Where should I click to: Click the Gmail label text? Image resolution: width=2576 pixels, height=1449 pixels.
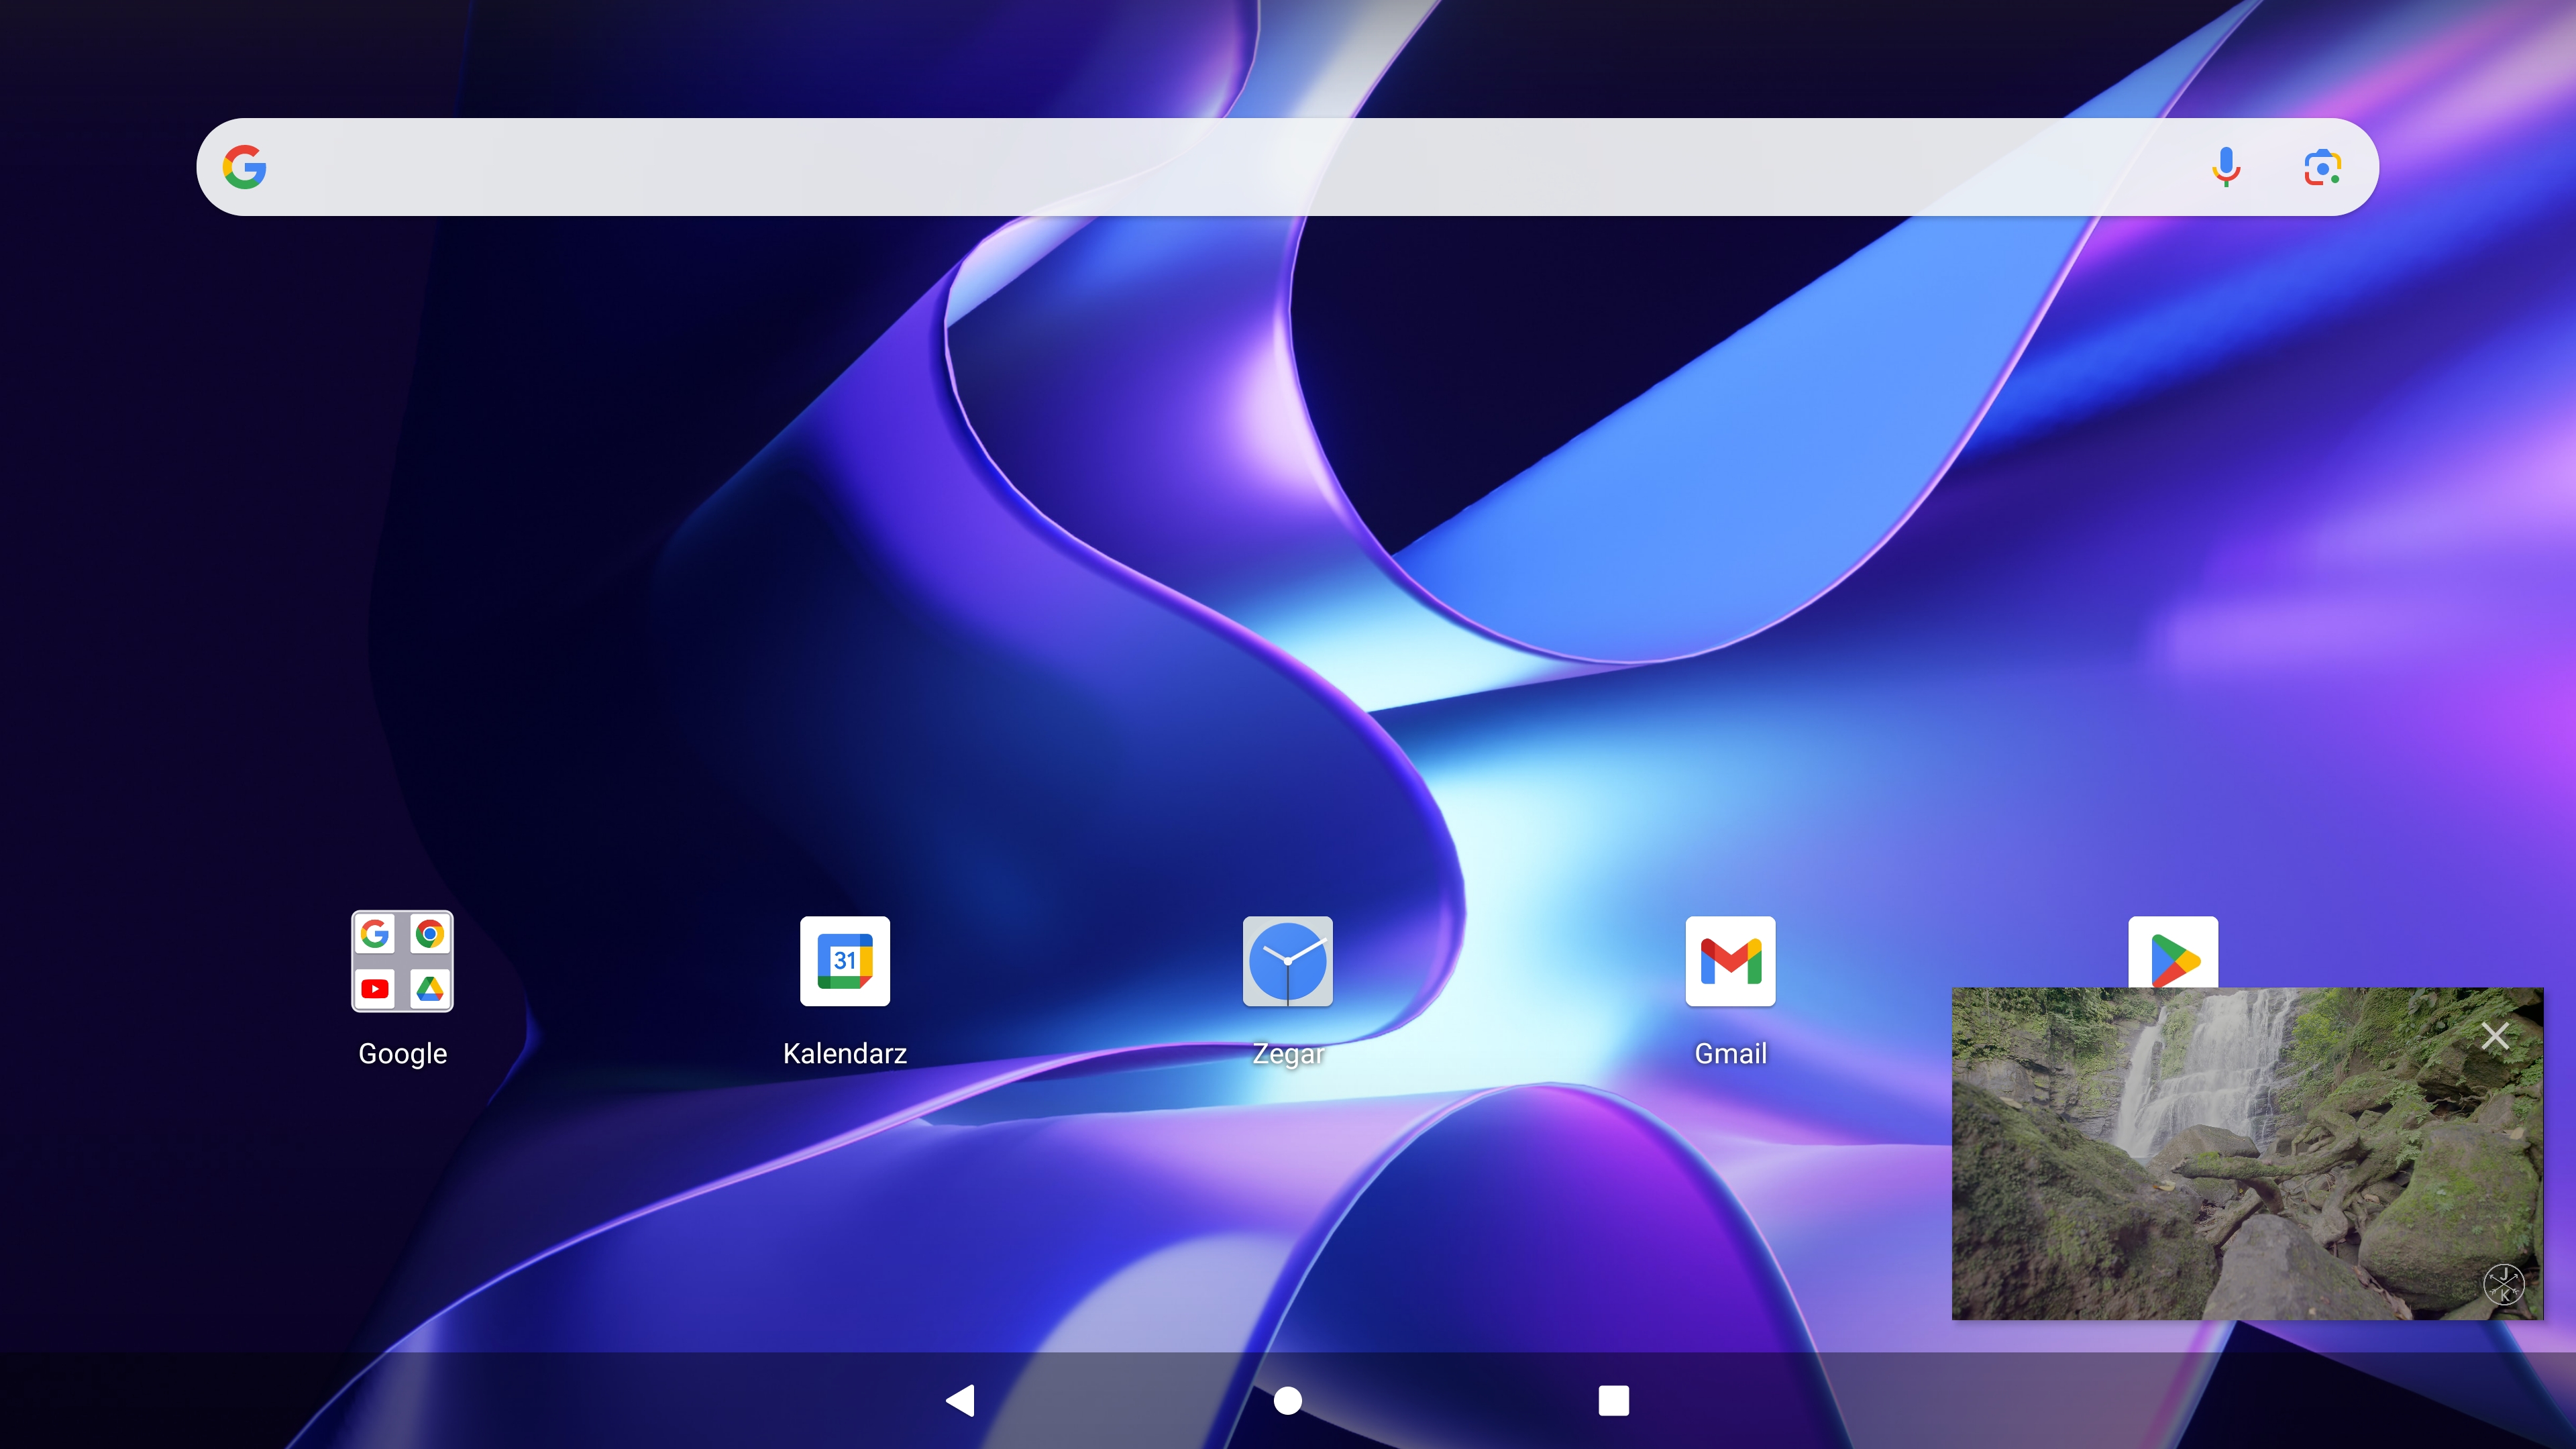[1731, 1054]
